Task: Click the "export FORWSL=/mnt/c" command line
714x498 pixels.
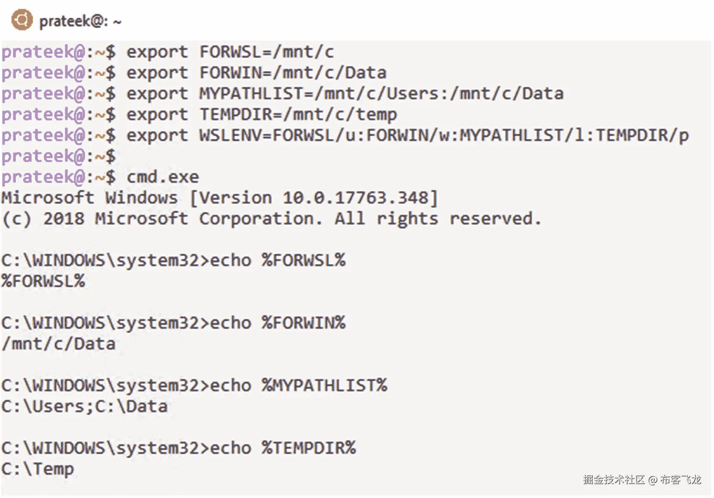Action: 230,52
